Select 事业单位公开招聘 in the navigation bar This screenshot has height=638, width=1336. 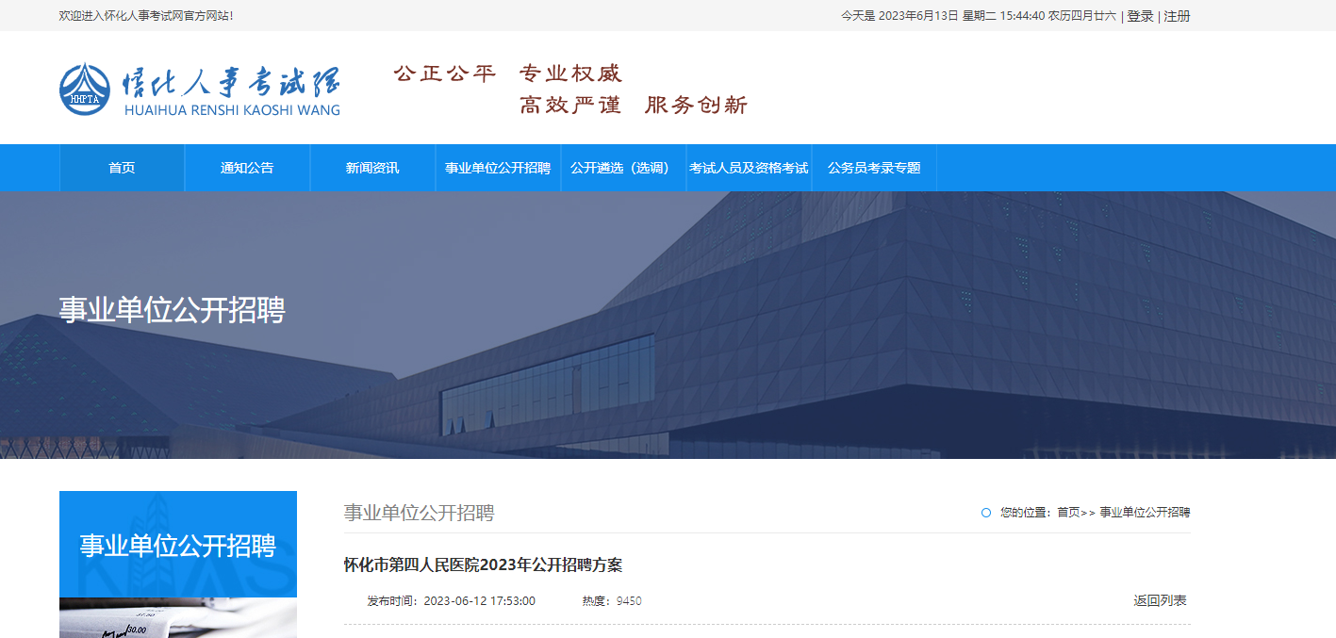(498, 168)
